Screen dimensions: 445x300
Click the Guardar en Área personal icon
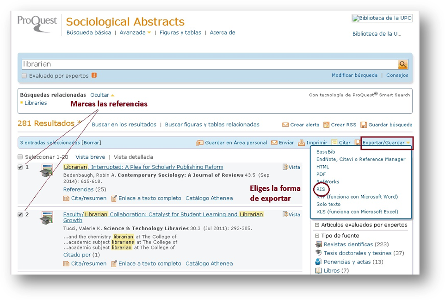[x=199, y=143]
